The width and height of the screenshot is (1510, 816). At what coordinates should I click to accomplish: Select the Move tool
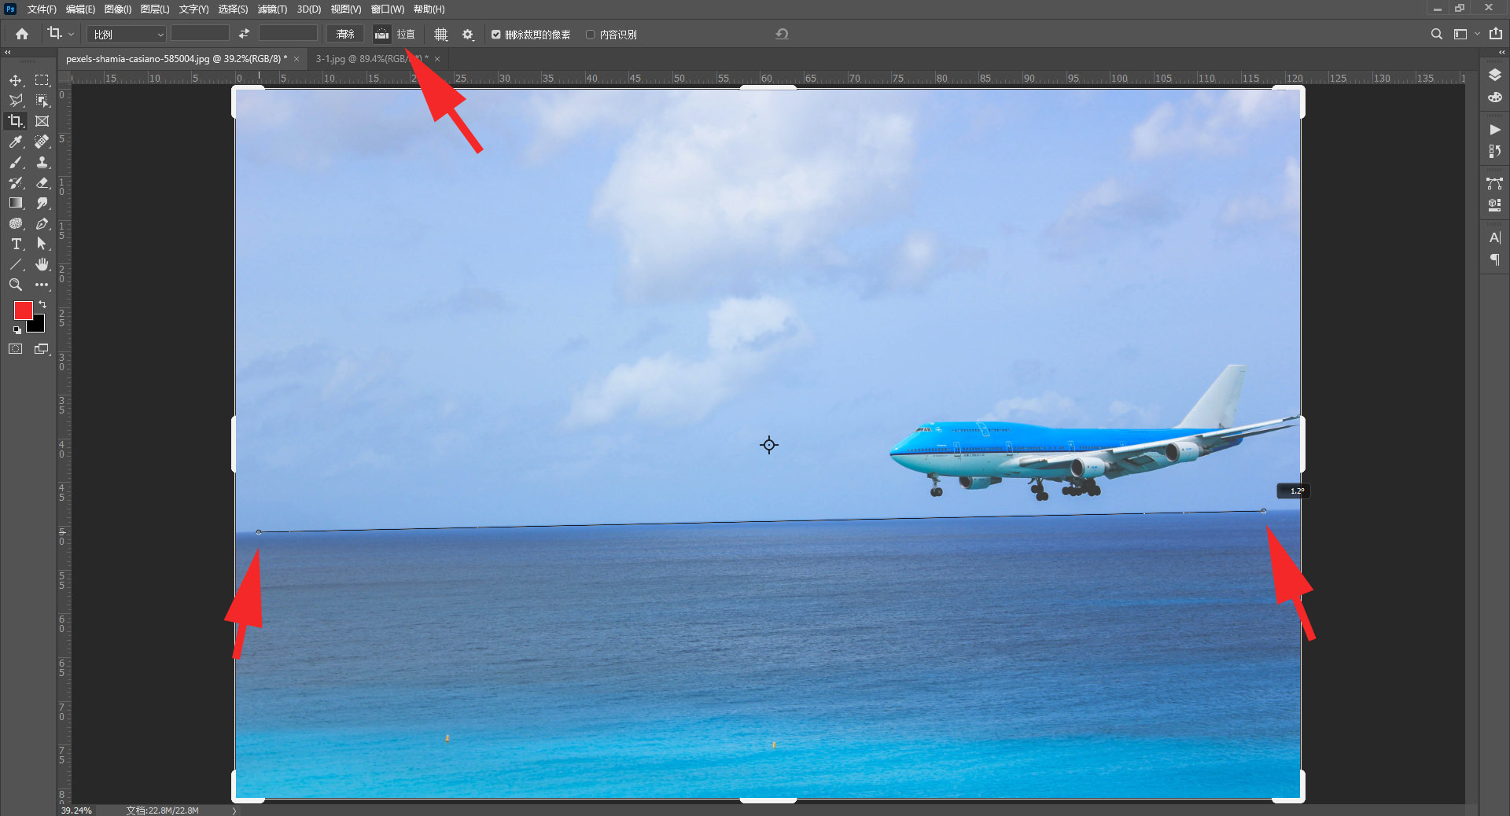(x=16, y=80)
